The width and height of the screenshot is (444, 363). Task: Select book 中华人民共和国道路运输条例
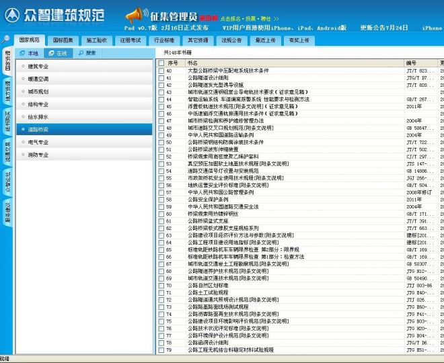[221, 135]
